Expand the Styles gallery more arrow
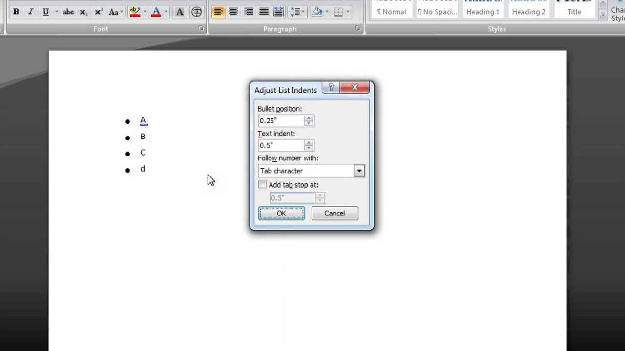 [603, 16]
